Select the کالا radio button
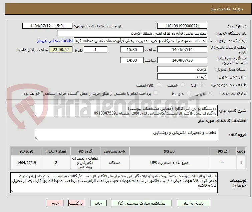Screen dimensions: 252x212 202,85
